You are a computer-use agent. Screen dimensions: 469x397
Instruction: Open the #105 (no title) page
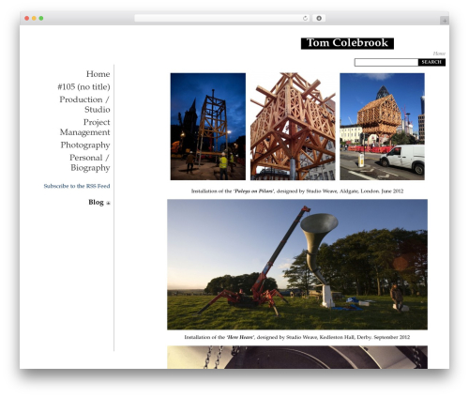point(83,86)
